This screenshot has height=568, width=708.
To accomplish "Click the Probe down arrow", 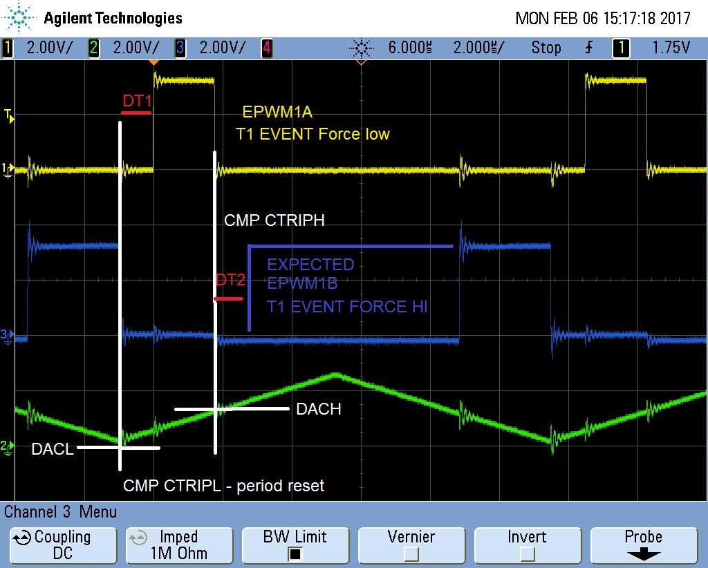I will coord(644,554).
